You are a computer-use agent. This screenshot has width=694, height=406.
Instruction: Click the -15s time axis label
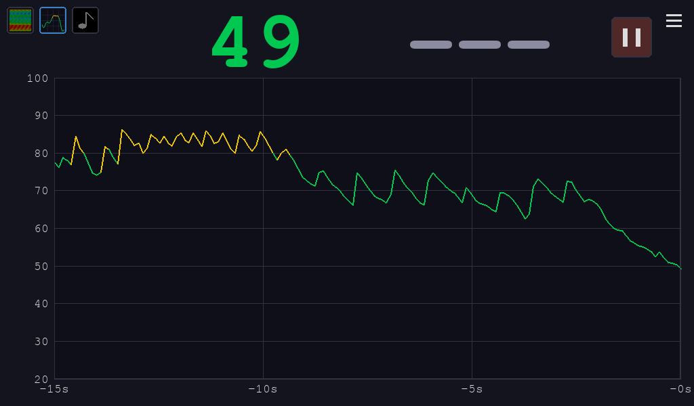[x=54, y=389]
